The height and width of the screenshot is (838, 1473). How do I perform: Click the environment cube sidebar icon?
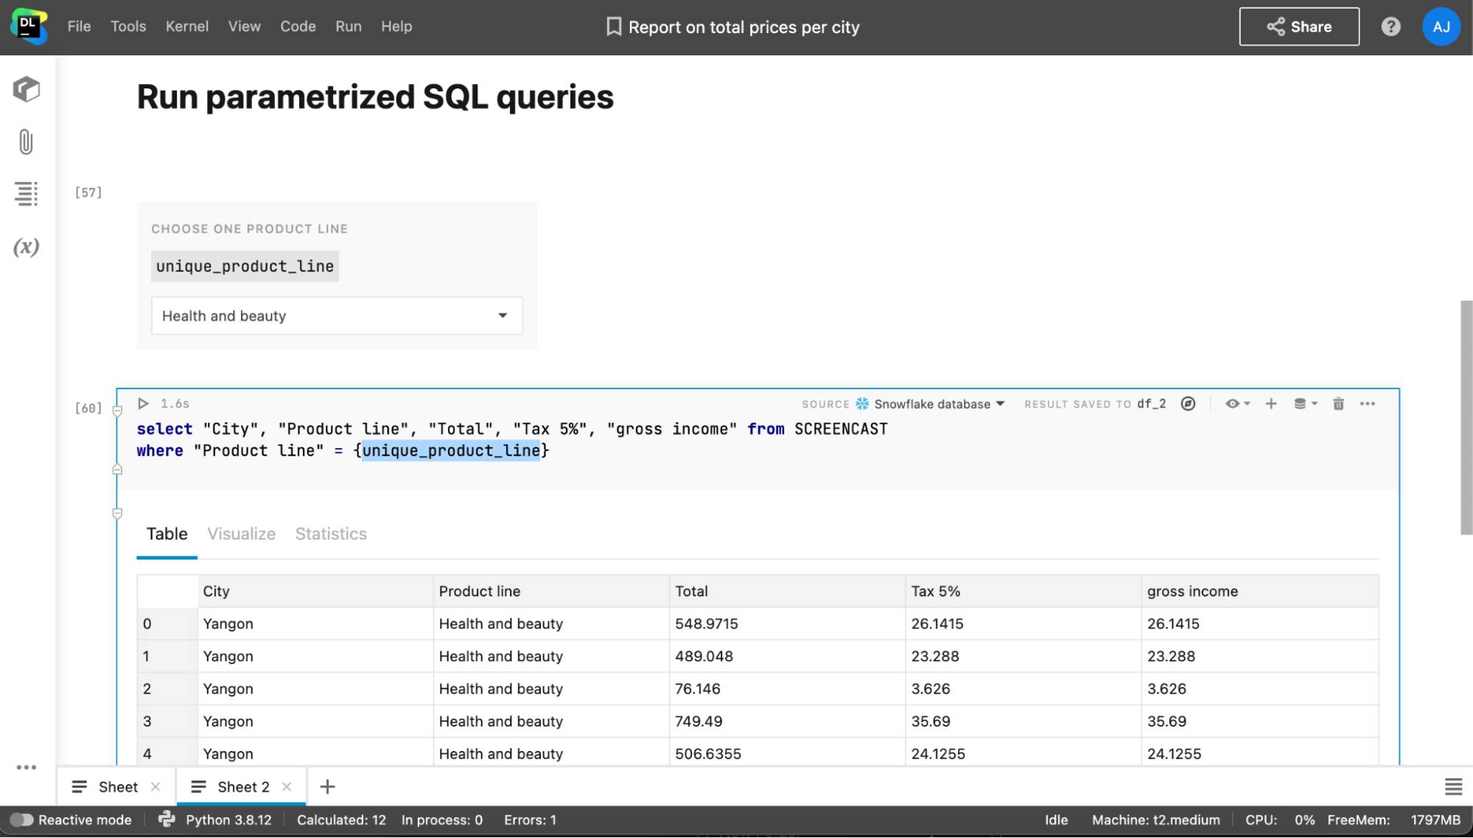[26, 89]
